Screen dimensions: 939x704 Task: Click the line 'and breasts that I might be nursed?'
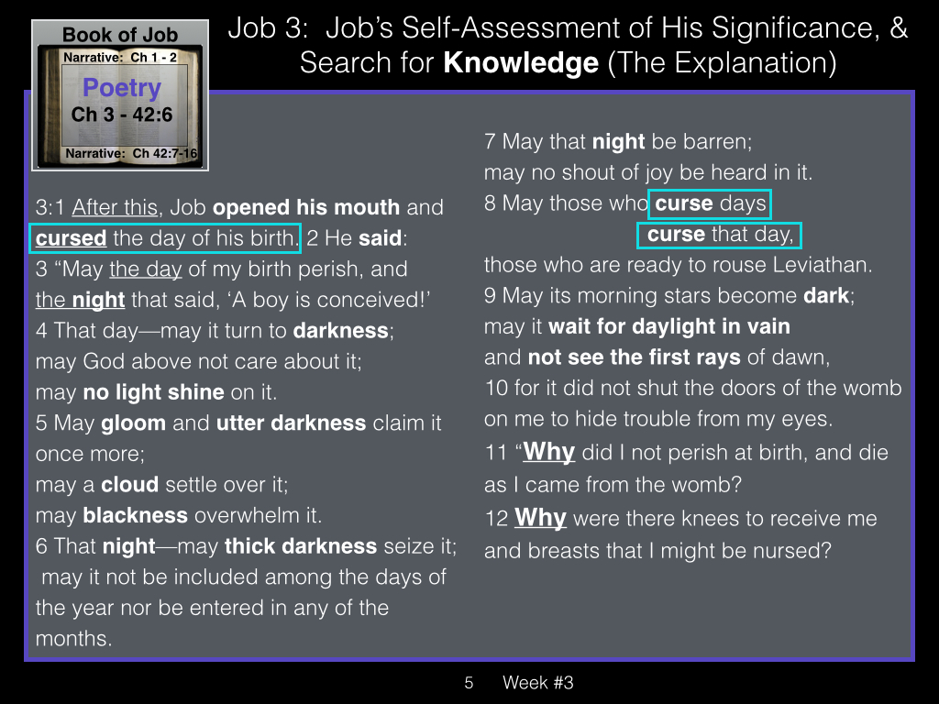pyautogui.click(x=657, y=551)
